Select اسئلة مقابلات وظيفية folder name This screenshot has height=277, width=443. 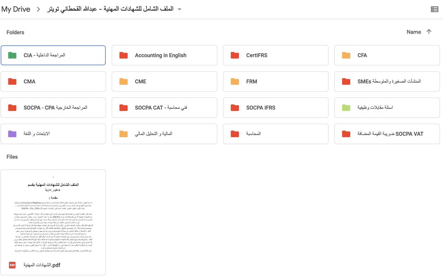[375, 108]
